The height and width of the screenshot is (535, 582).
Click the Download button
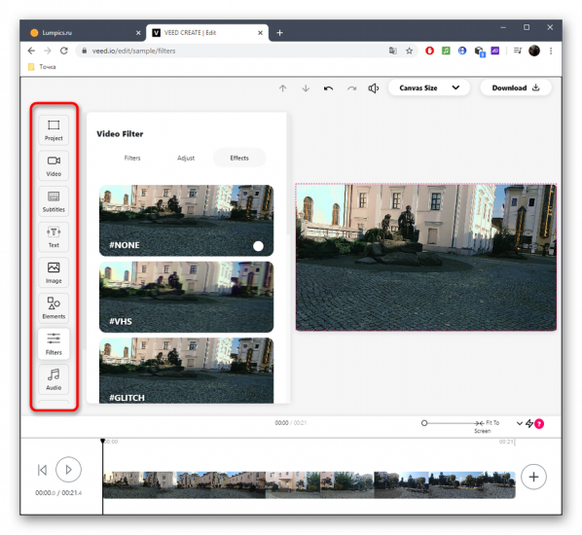point(516,88)
